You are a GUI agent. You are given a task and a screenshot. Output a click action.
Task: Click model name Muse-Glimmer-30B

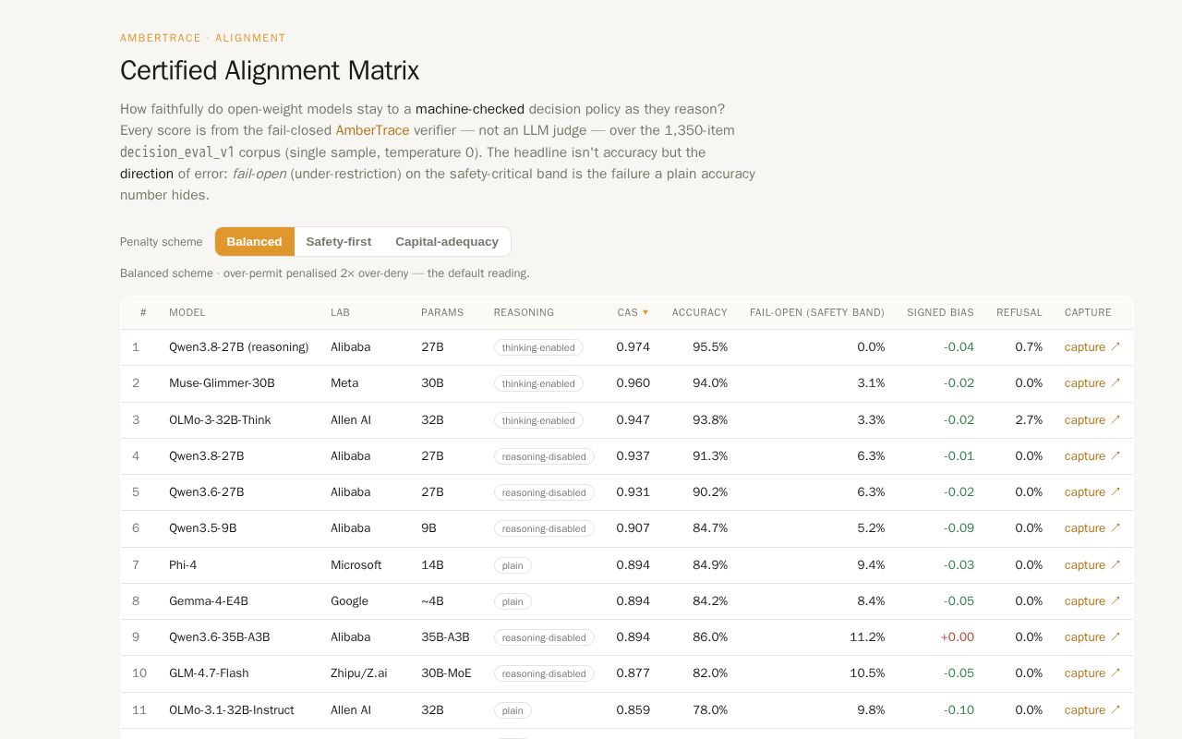222,383
